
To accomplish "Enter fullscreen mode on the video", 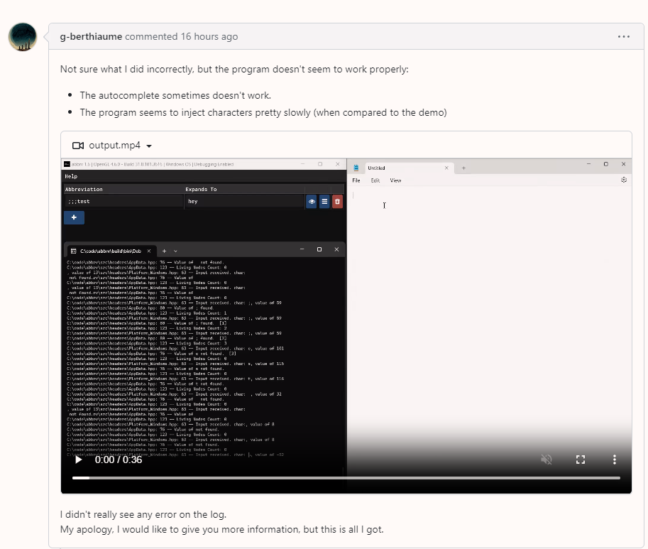I will point(580,460).
